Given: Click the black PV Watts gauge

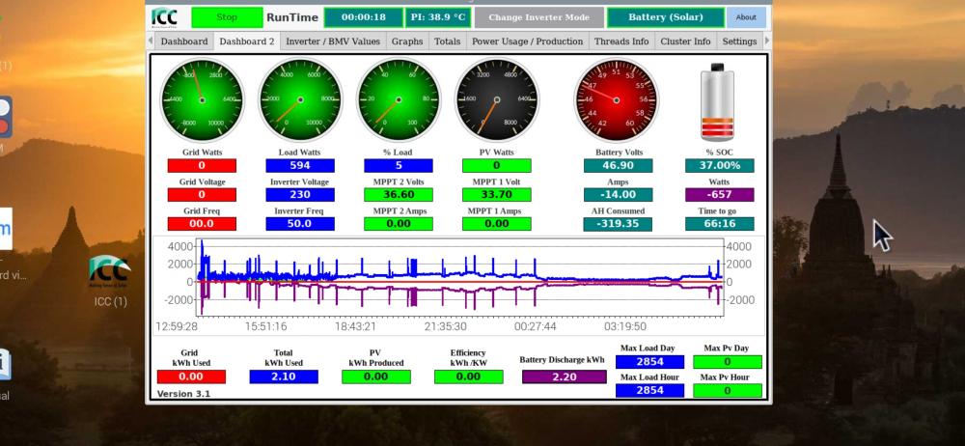Looking at the screenshot, I should point(497,99).
